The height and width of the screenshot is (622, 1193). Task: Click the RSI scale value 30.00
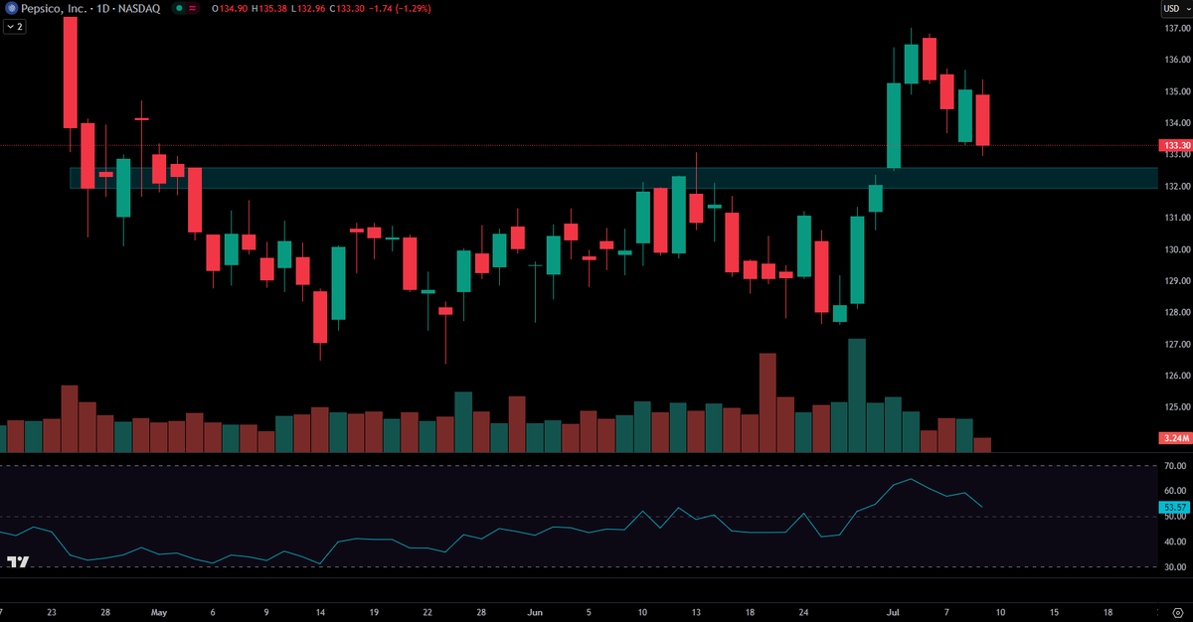click(1177, 567)
